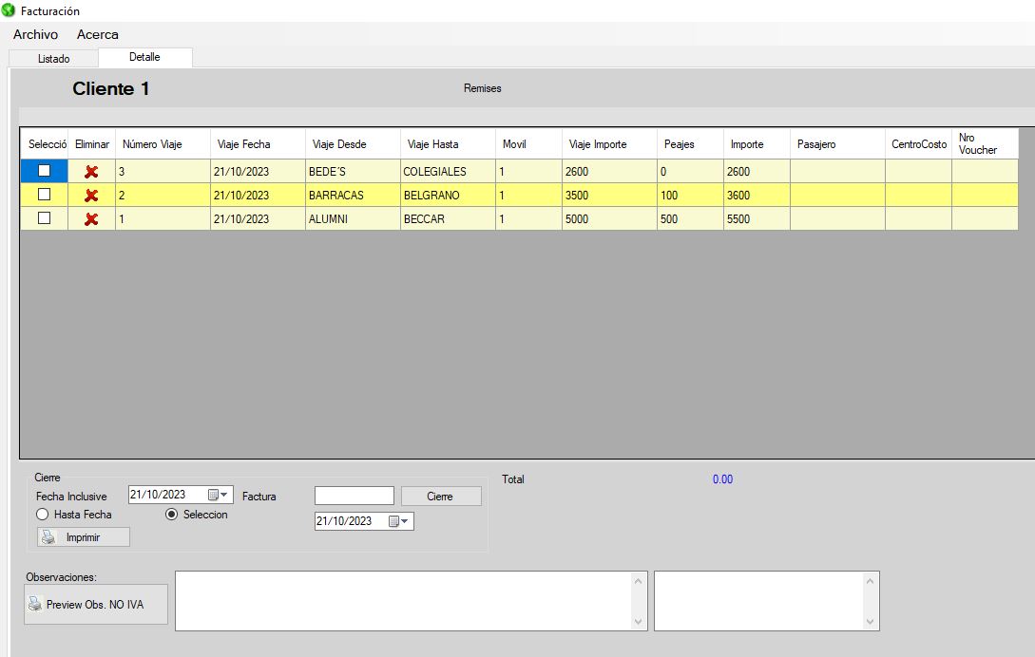Click the ALUMNI origin cell
Image resolution: width=1035 pixels, height=657 pixels.
354,219
